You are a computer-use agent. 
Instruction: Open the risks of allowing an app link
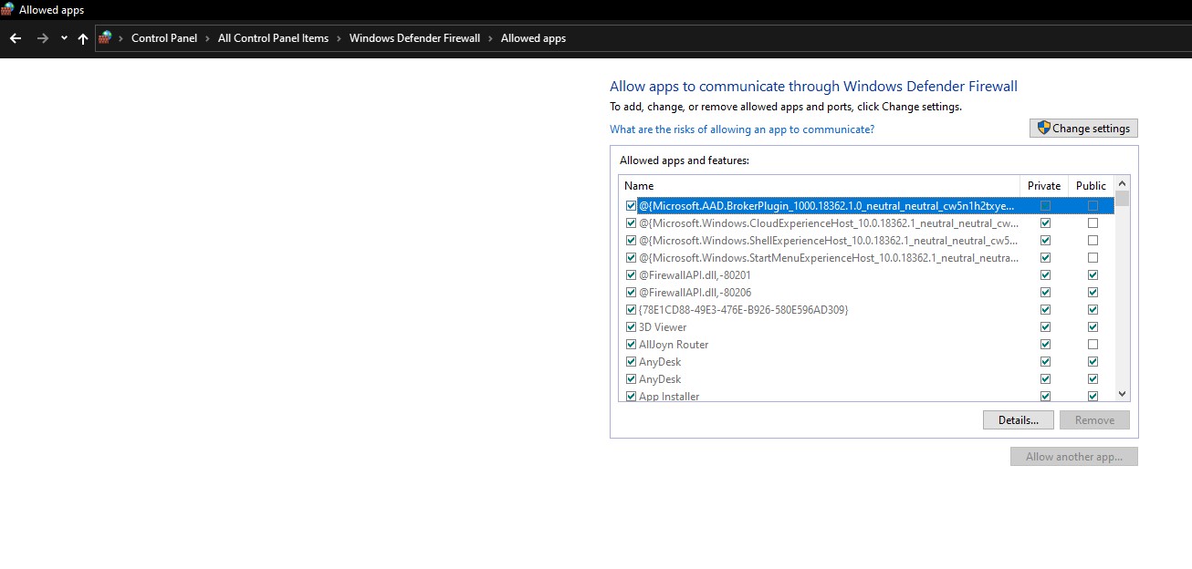pyautogui.click(x=741, y=129)
